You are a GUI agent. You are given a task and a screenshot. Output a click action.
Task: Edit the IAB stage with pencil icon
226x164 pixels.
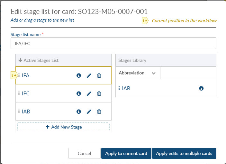coord(89,111)
